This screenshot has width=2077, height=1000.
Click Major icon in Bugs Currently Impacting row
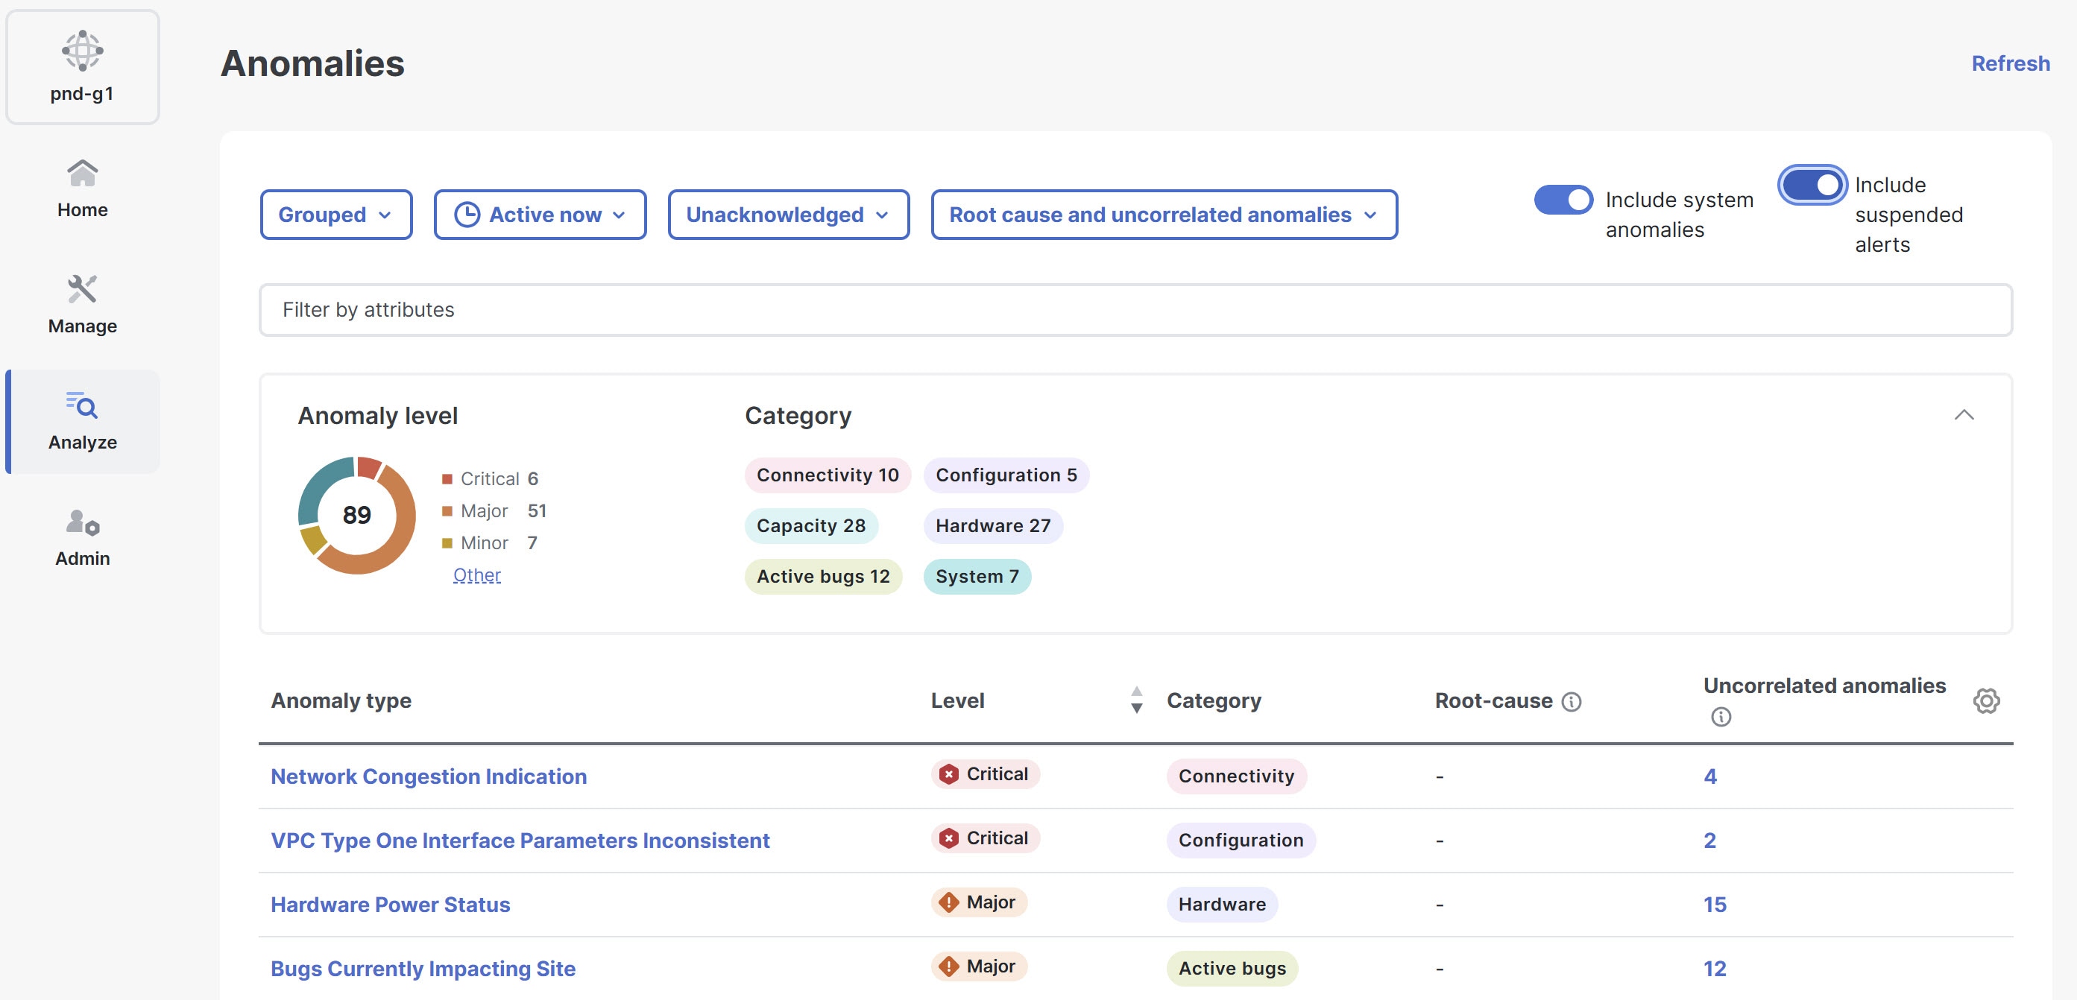949,967
